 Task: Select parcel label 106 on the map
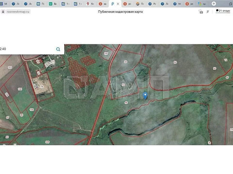(32, 110)
